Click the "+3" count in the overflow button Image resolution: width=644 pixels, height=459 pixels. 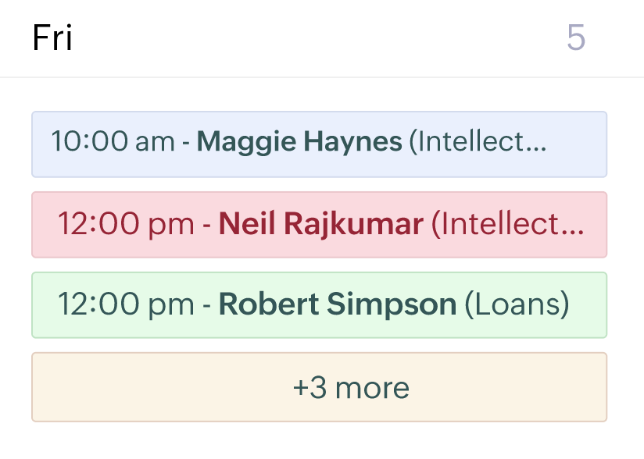pos(309,388)
